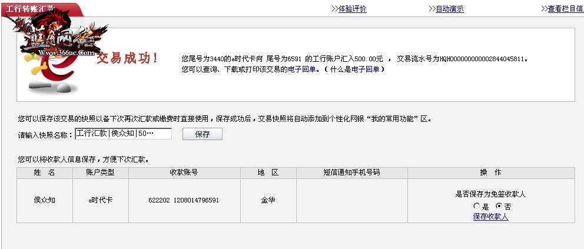This screenshot has height=249, width=584.
Task: Click the 操作 column header
Action: pyautogui.click(x=490, y=172)
